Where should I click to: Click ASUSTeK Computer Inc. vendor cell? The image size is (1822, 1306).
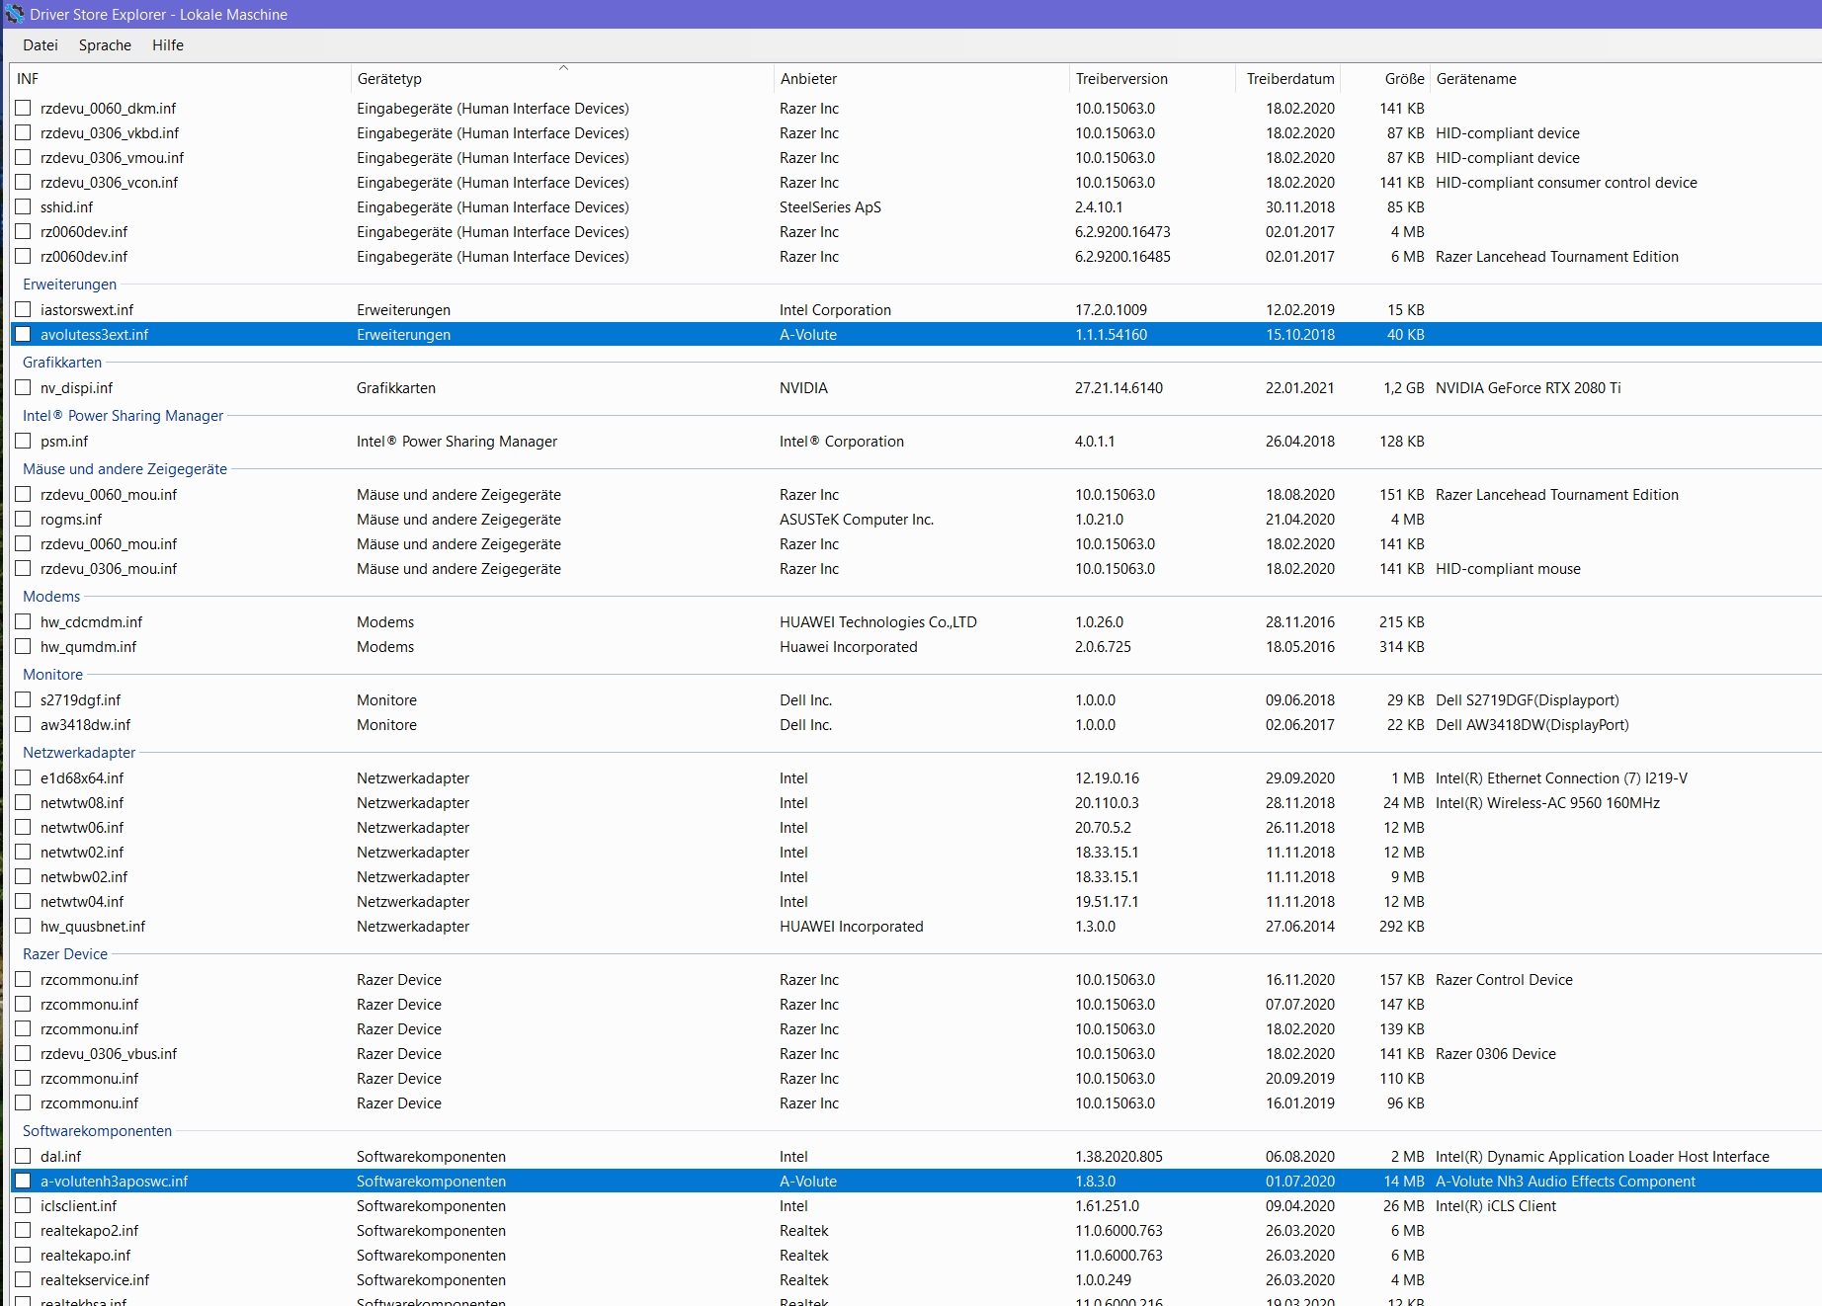click(x=857, y=520)
